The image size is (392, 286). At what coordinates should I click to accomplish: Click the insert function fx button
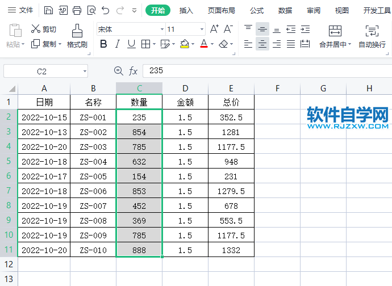pos(134,71)
